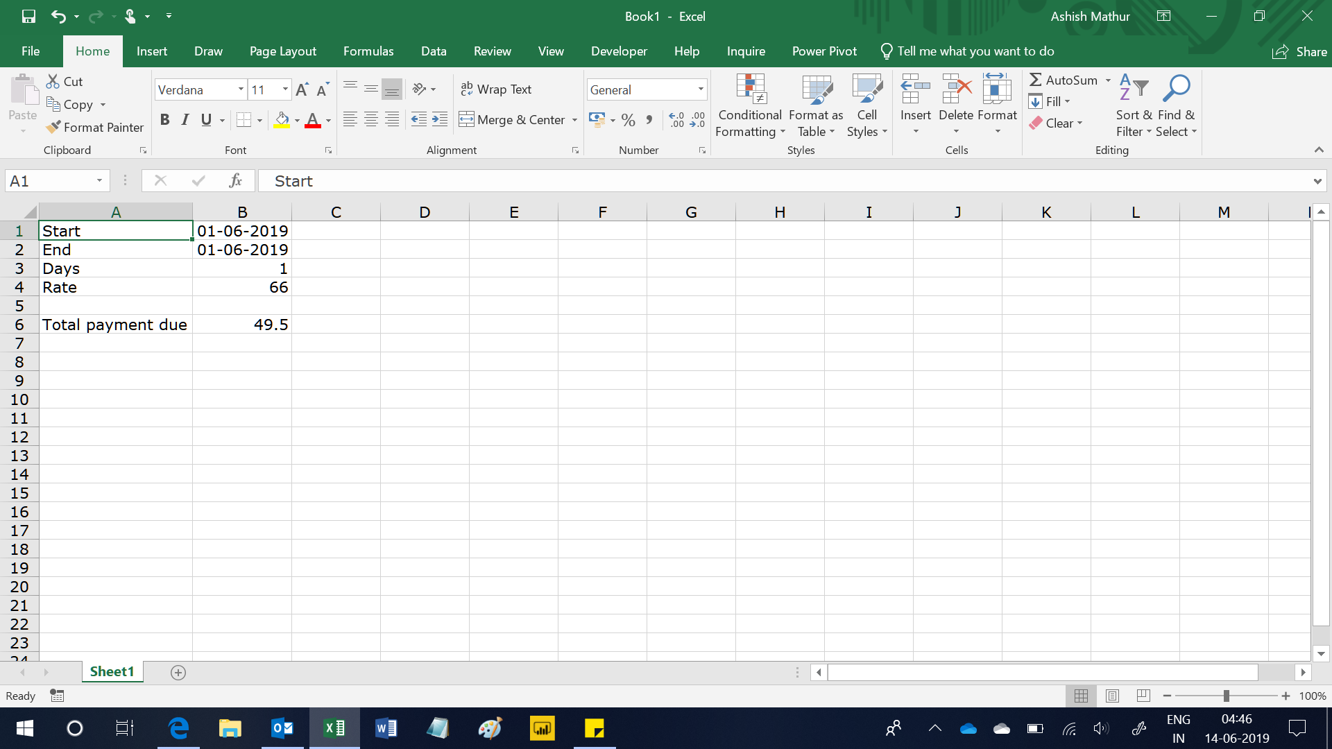Apply bold formatting from the Font group
The width and height of the screenshot is (1332, 749).
pos(164,119)
